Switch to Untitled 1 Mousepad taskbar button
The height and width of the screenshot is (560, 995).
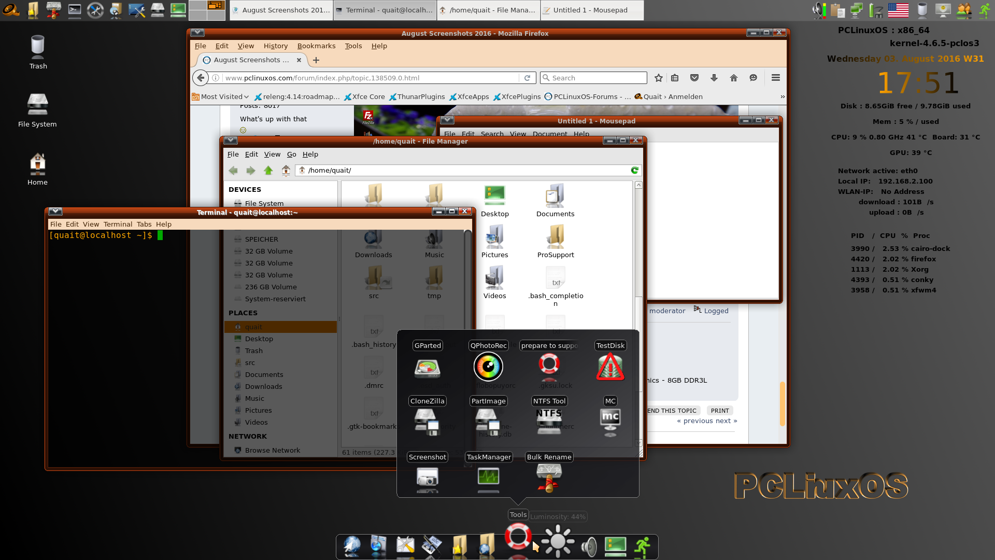pyautogui.click(x=591, y=10)
